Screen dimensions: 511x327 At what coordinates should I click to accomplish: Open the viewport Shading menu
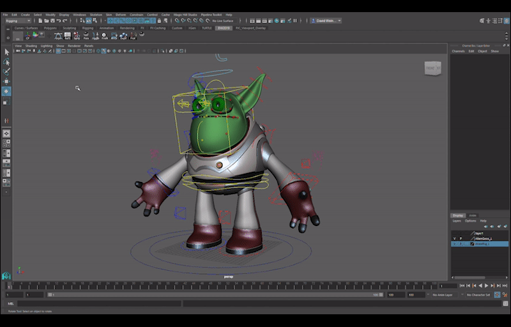click(x=31, y=46)
